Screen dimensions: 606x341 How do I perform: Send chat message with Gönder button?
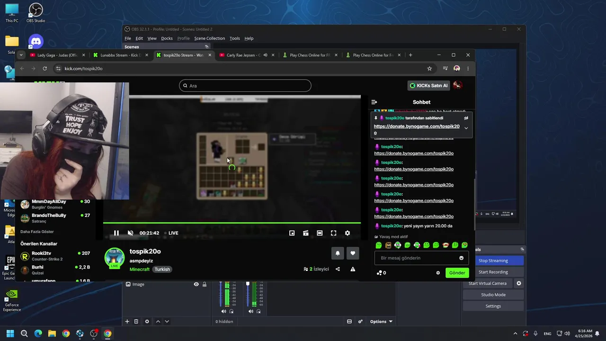(457, 273)
